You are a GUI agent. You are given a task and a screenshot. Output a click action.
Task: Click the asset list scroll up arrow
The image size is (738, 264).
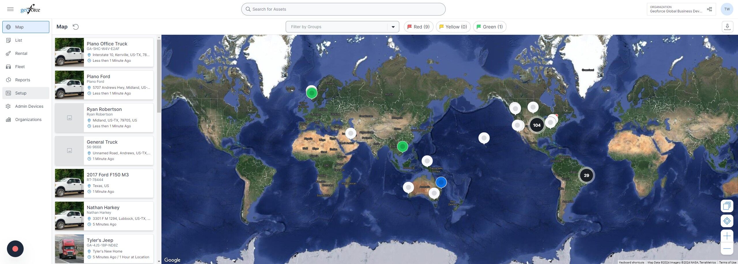tap(159, 37)
